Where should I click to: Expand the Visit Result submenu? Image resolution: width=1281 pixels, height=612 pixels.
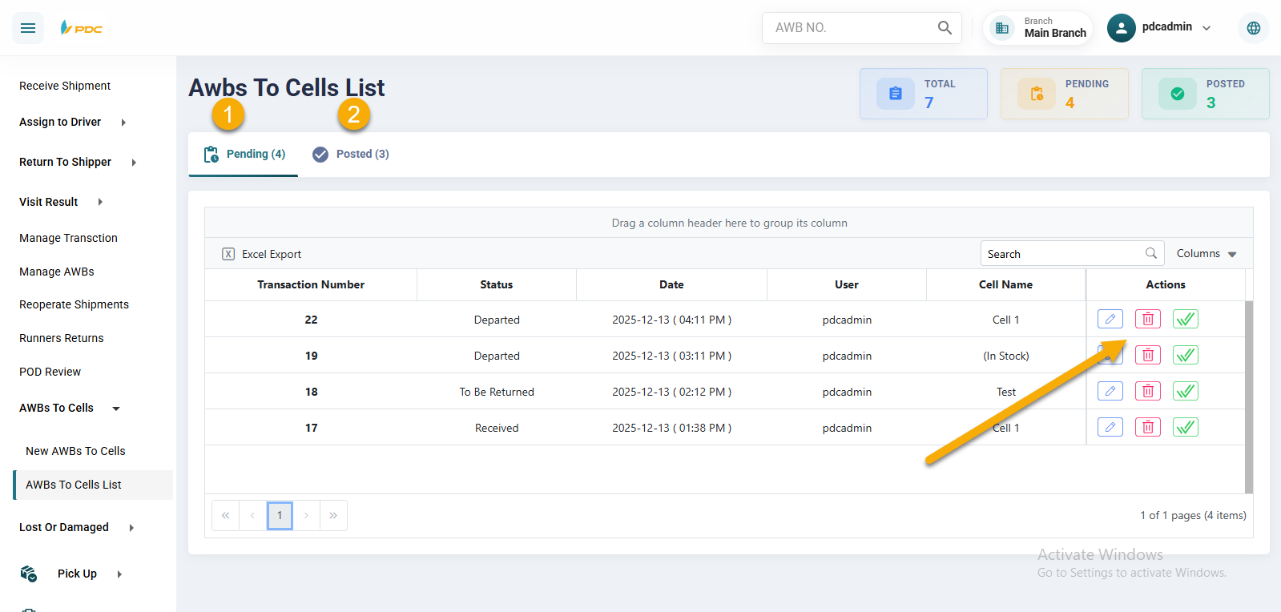click(x=100, y=202)
